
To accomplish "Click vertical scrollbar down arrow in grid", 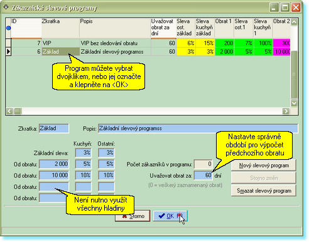I will point(294,103).
